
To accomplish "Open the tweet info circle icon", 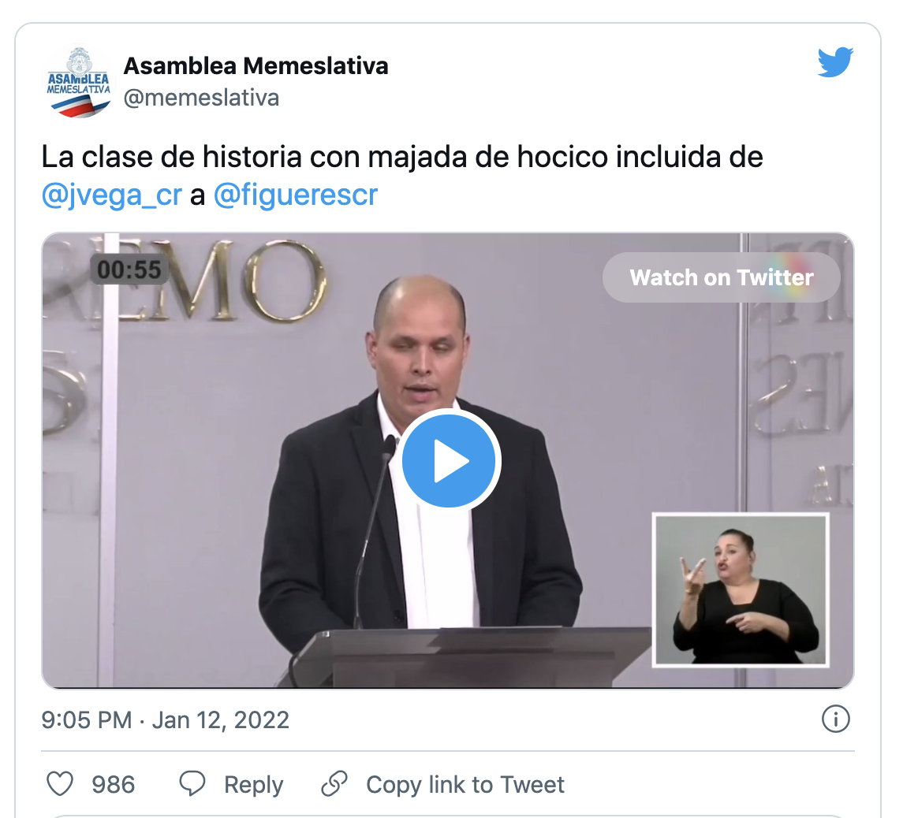I will click(835, 719).
